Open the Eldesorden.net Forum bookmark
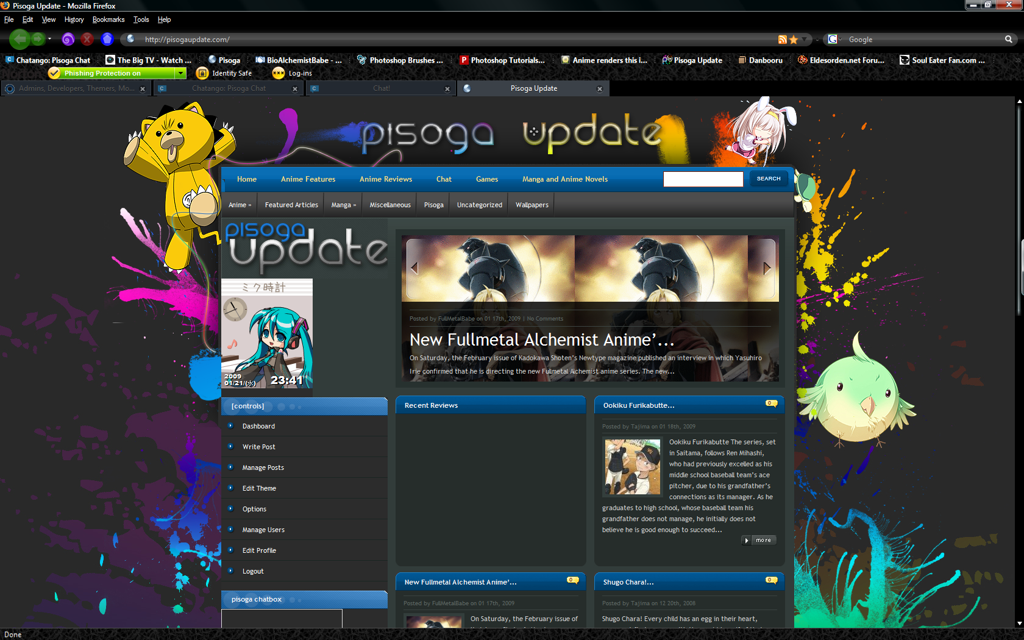 (841, 60)
